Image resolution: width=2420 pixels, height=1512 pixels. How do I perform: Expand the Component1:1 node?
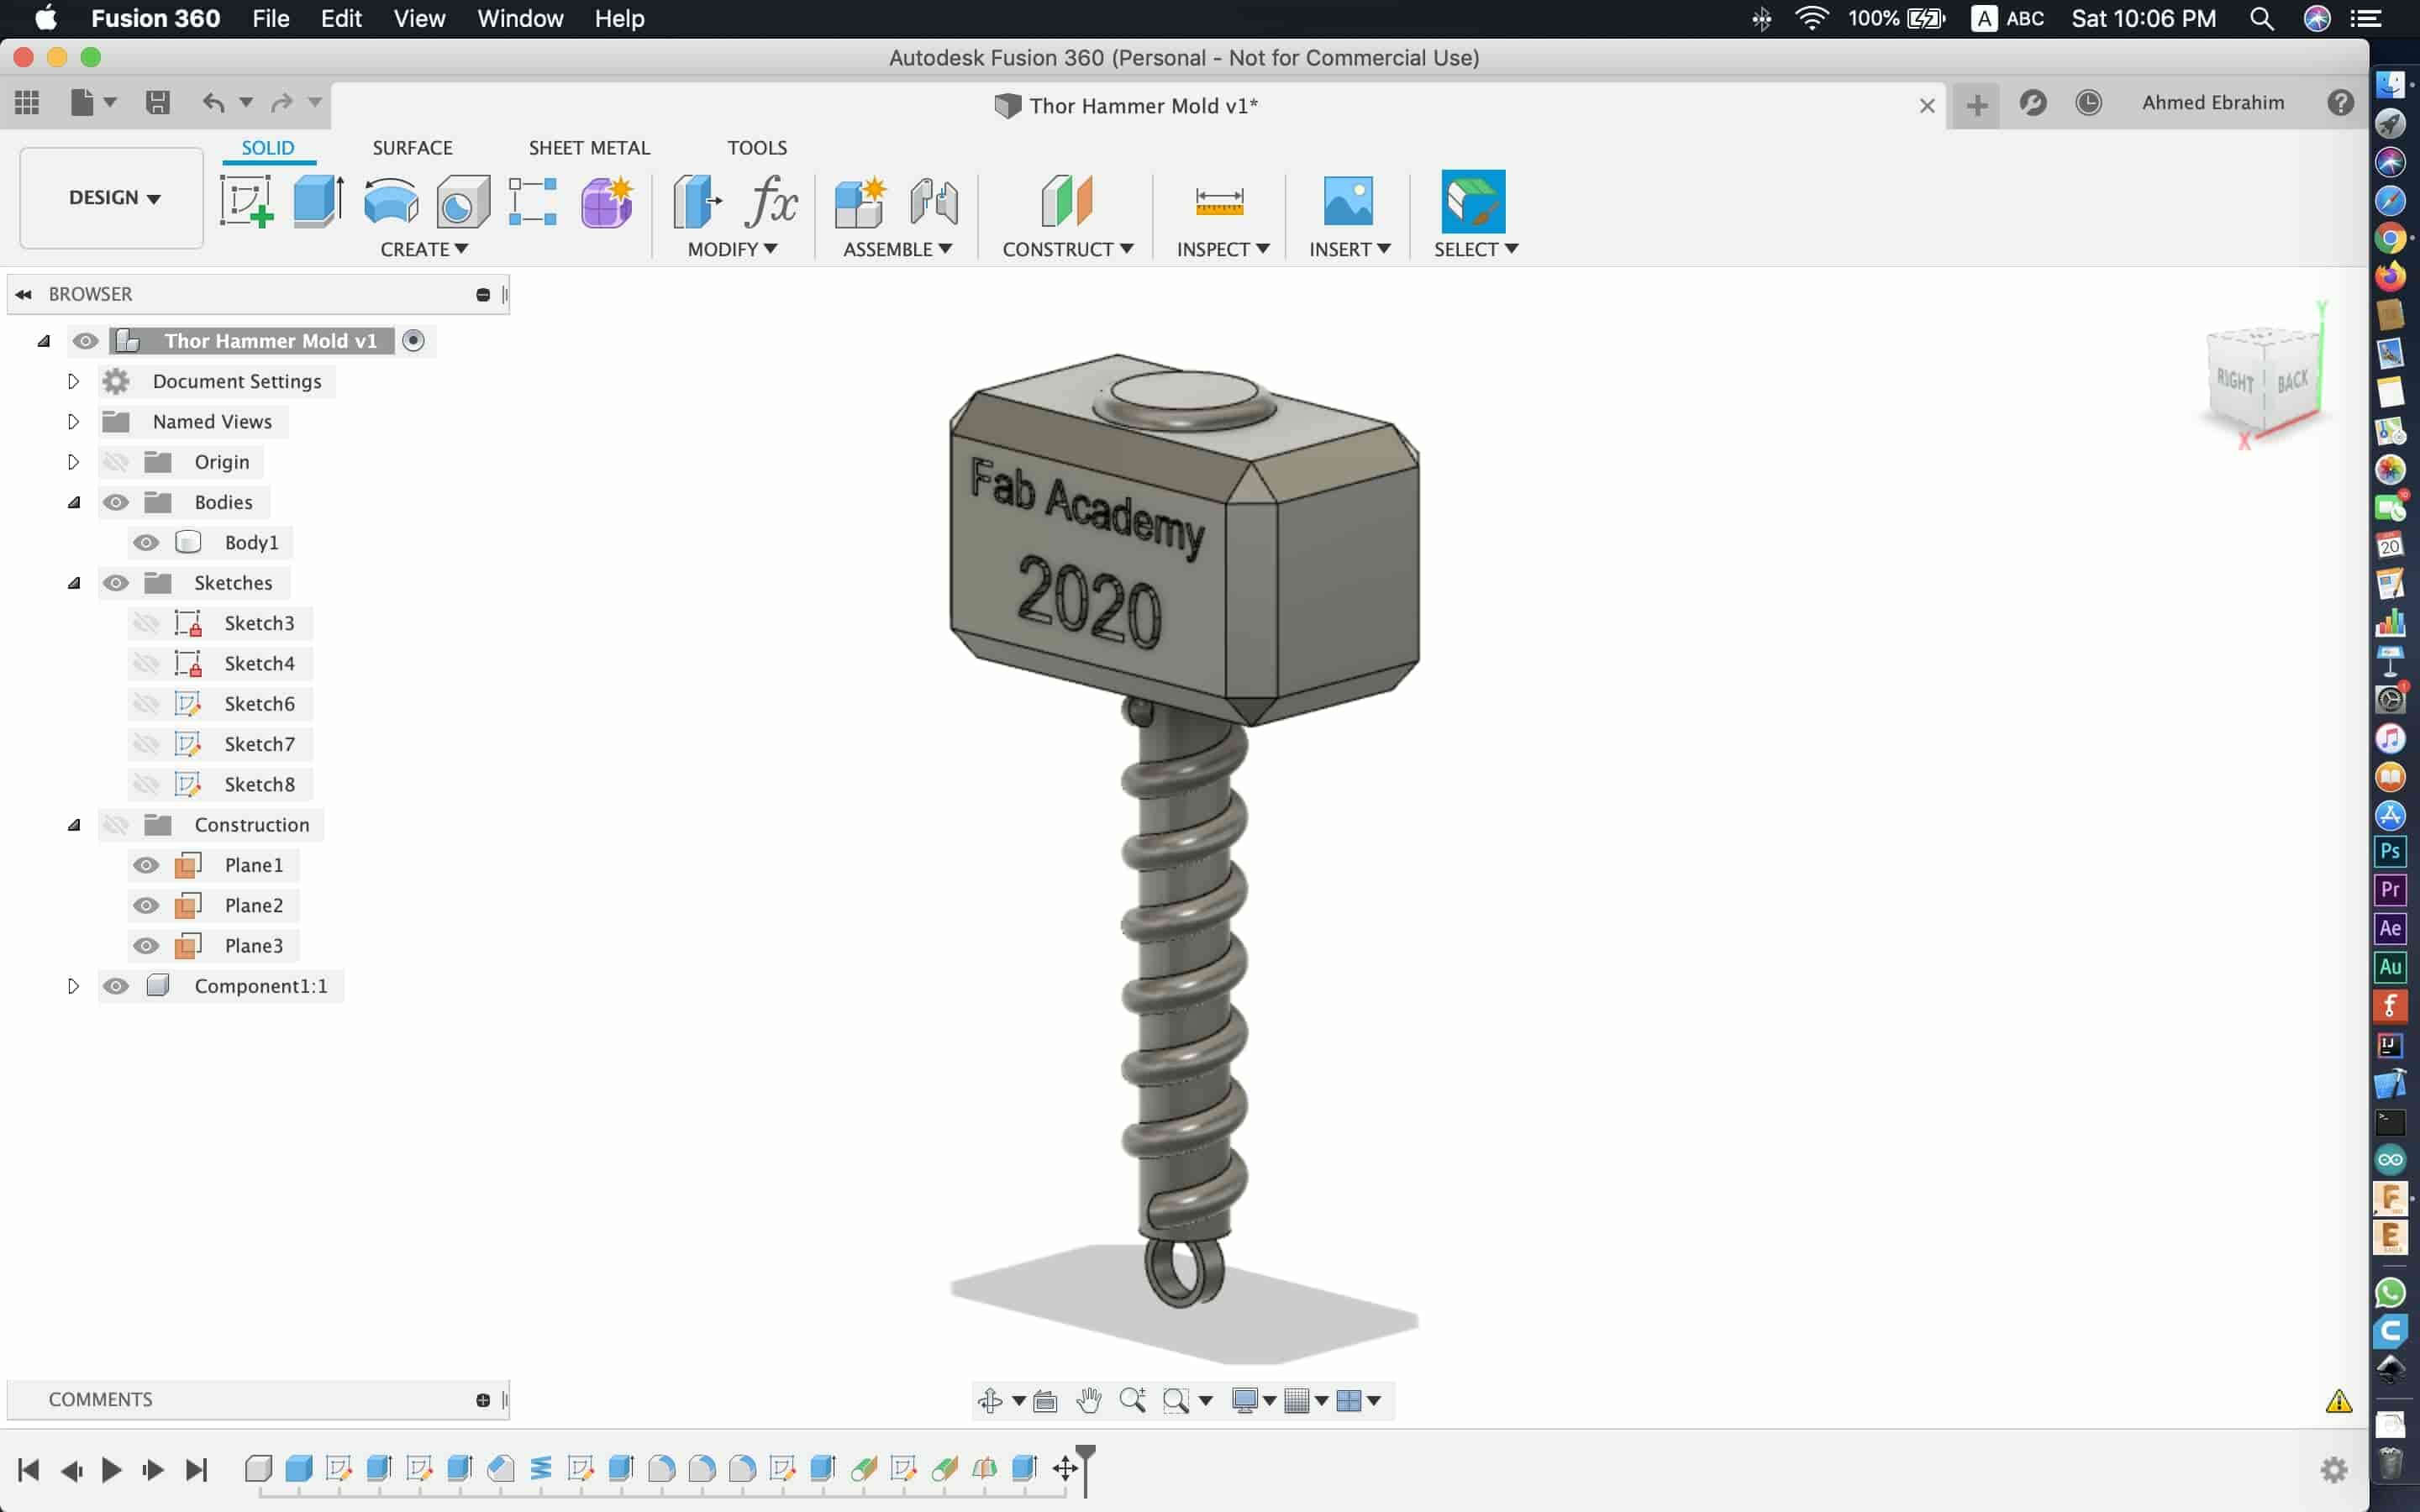point(73,986)
